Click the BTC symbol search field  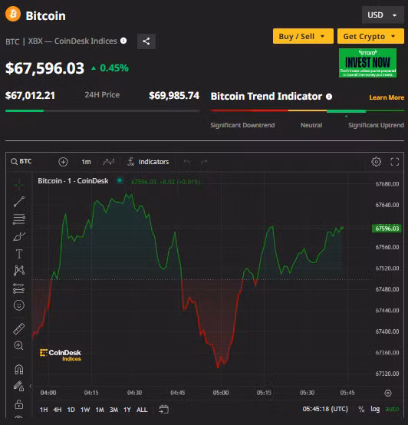pos(21,162)
